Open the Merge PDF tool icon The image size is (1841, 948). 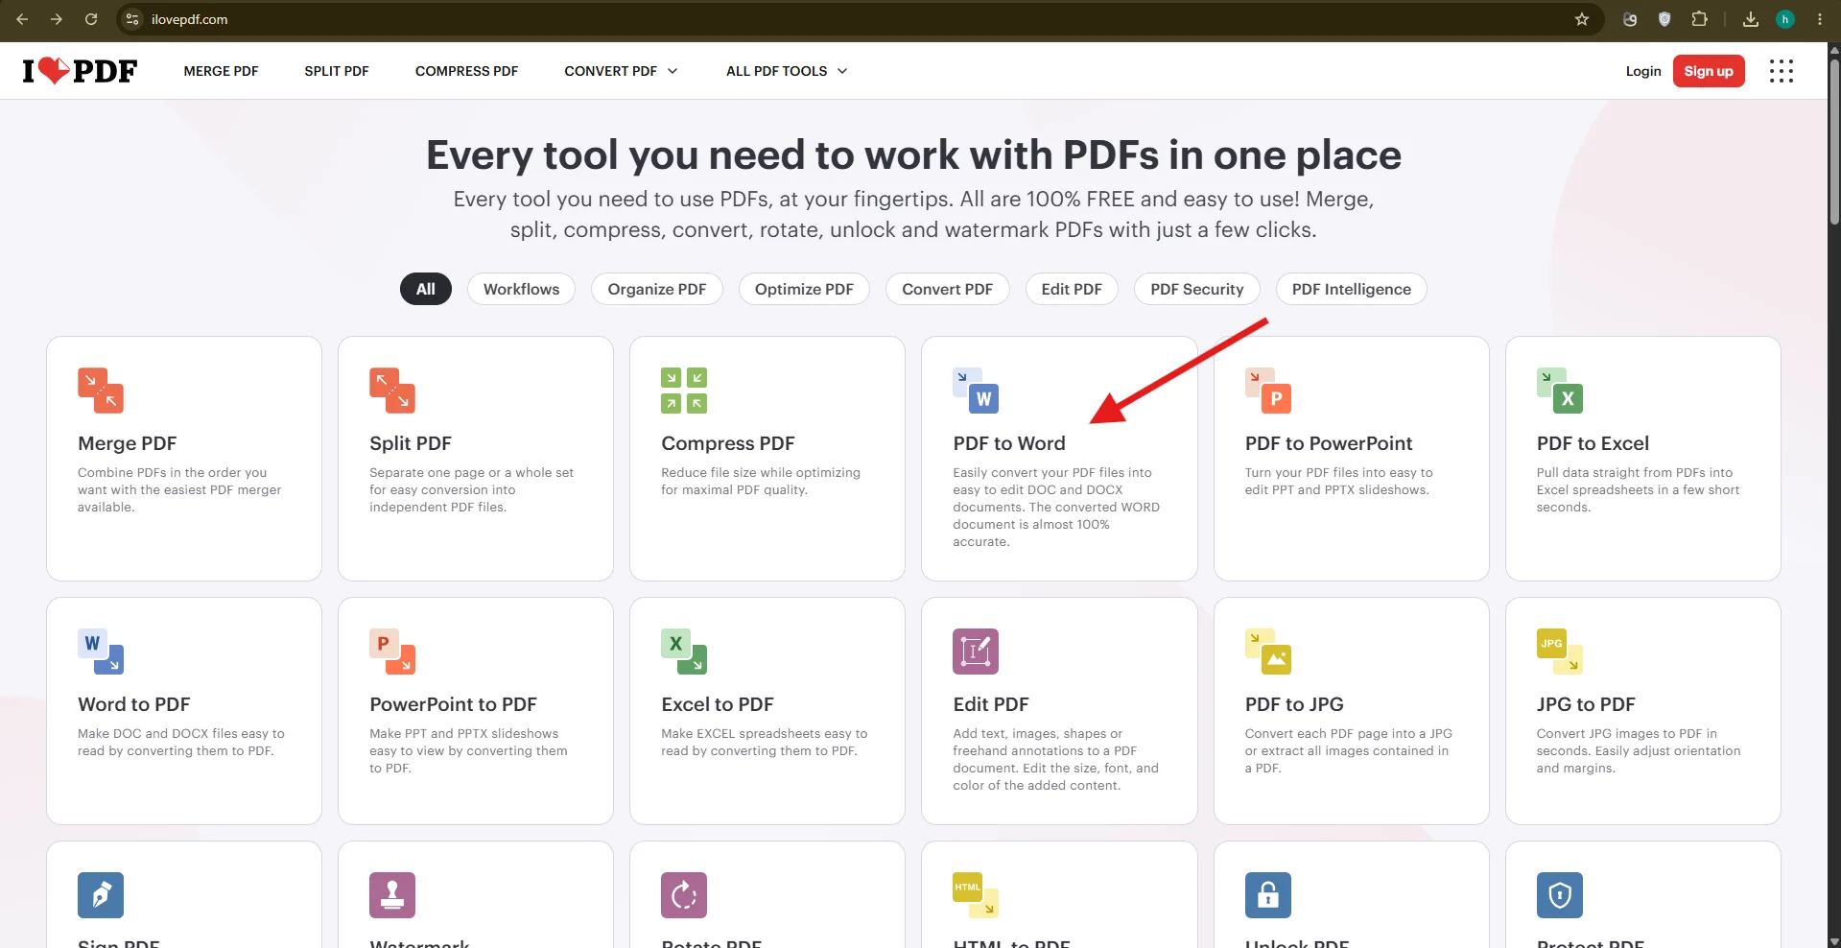(x=101, y=391)
